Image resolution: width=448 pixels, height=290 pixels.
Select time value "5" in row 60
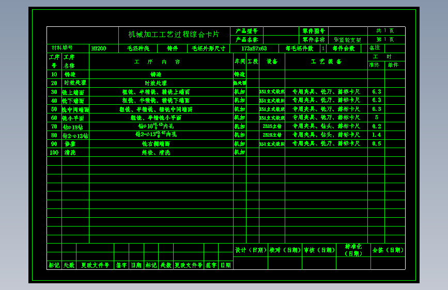click(x=377, y=118)
